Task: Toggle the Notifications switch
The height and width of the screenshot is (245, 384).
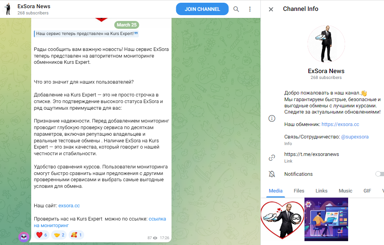Action: (x=379, y=174)
